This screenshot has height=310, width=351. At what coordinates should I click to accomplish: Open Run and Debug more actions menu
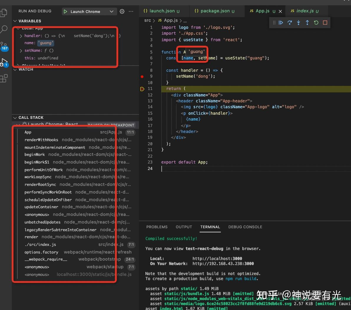tap(131, 11)
